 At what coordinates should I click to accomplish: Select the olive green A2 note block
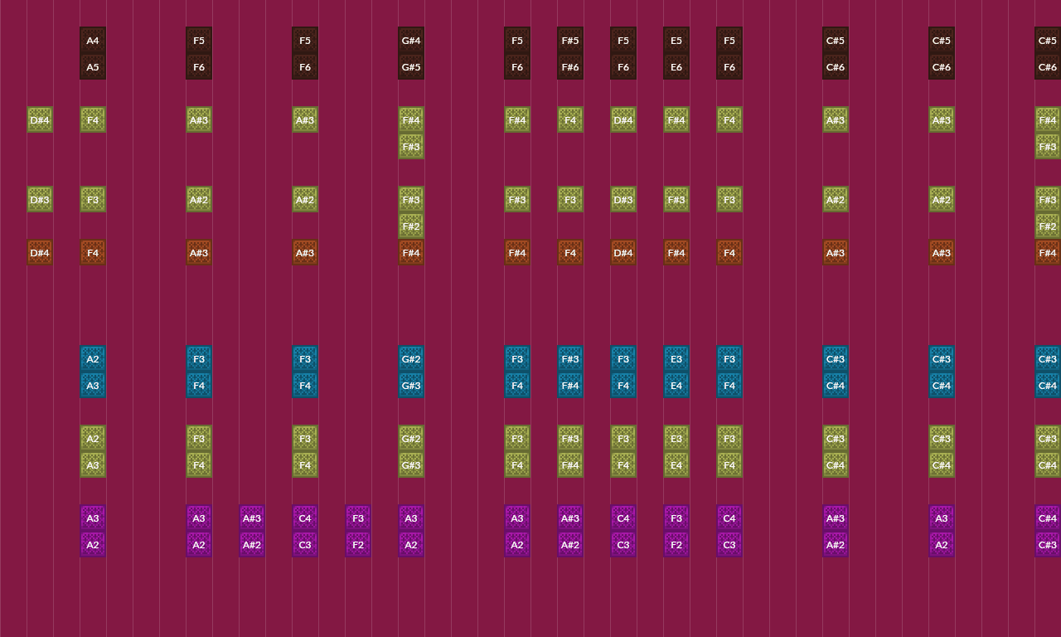coord(93,439)
